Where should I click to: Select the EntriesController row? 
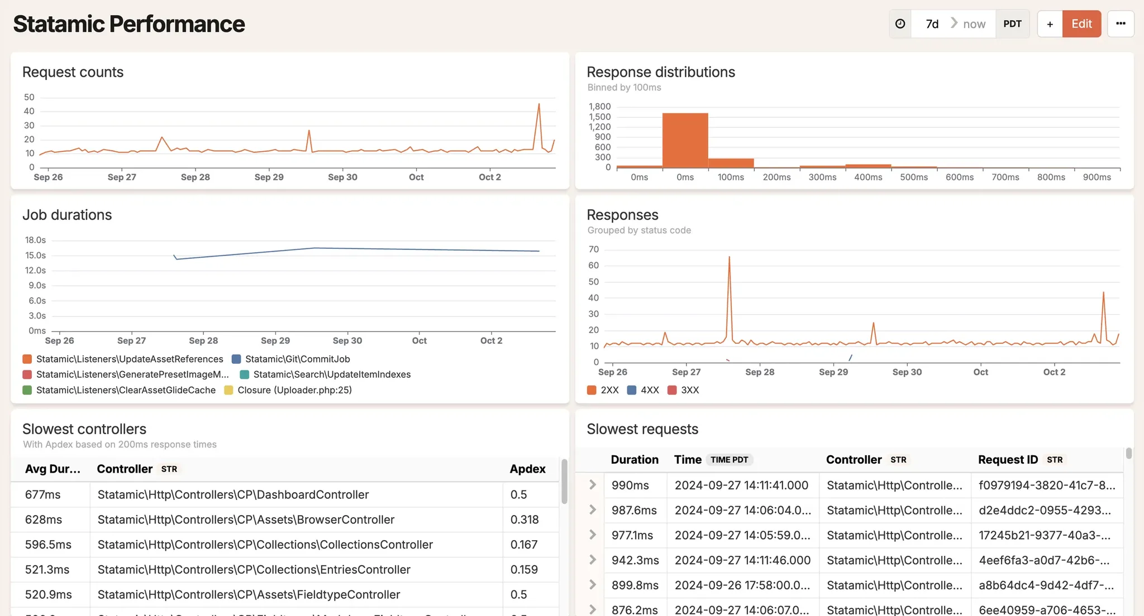point(285,569)
